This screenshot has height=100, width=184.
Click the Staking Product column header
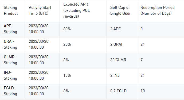(11, 10)
